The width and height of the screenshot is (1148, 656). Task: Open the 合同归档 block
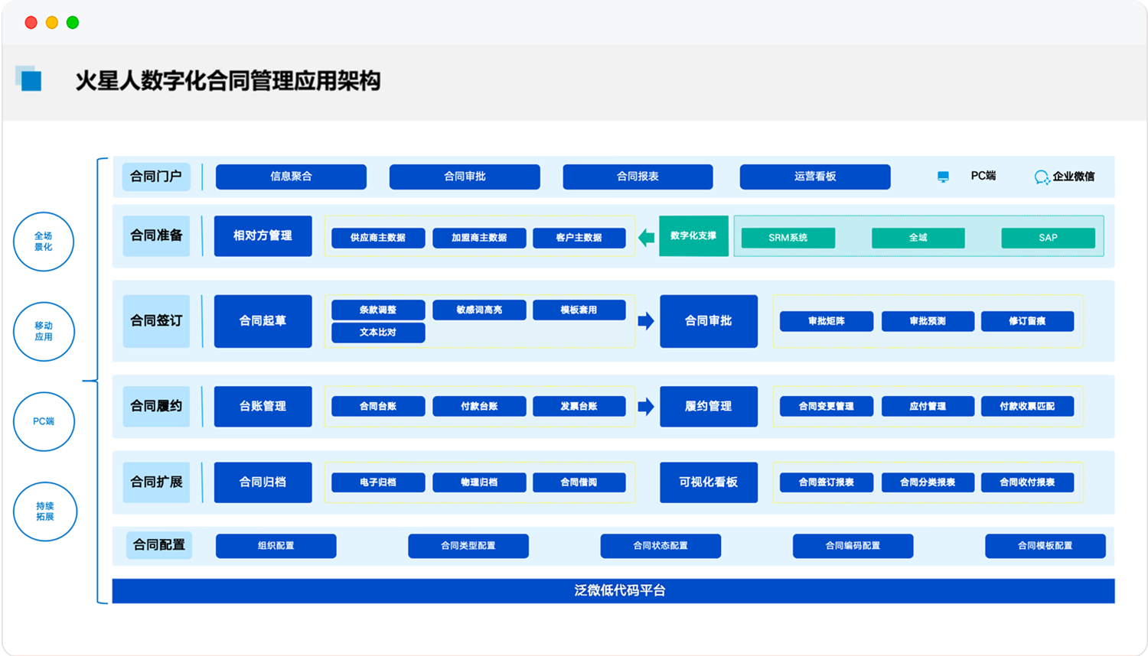coord(263,482)
